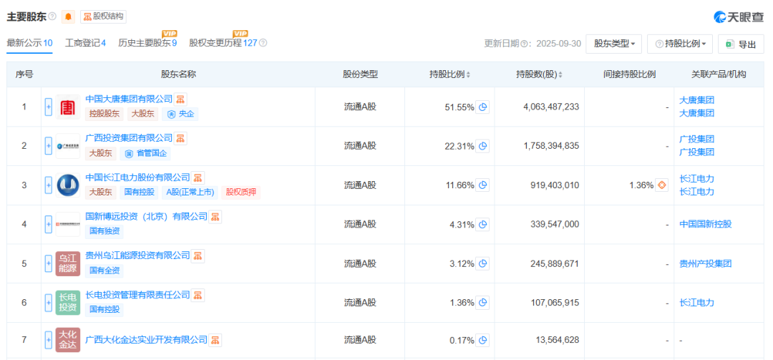Open 贵州乌江能源投资有限公司 shareholder link
Screen dimensions: 773x360
(x=137, y=256)
